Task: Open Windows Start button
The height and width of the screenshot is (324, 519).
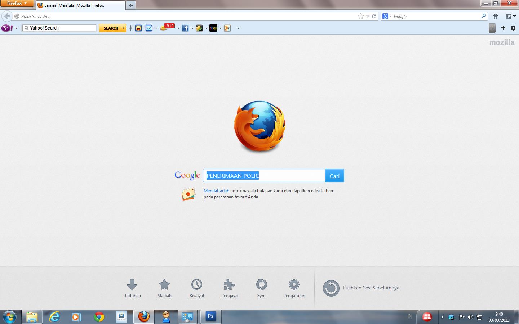Action: (9, 317)
